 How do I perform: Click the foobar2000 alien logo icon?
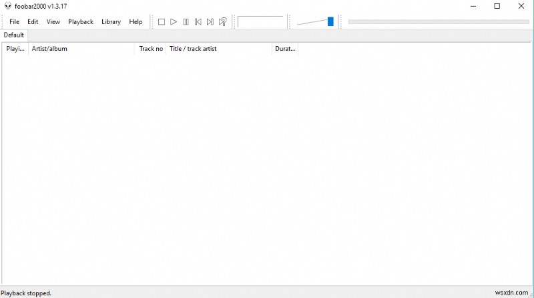point(8,6)
